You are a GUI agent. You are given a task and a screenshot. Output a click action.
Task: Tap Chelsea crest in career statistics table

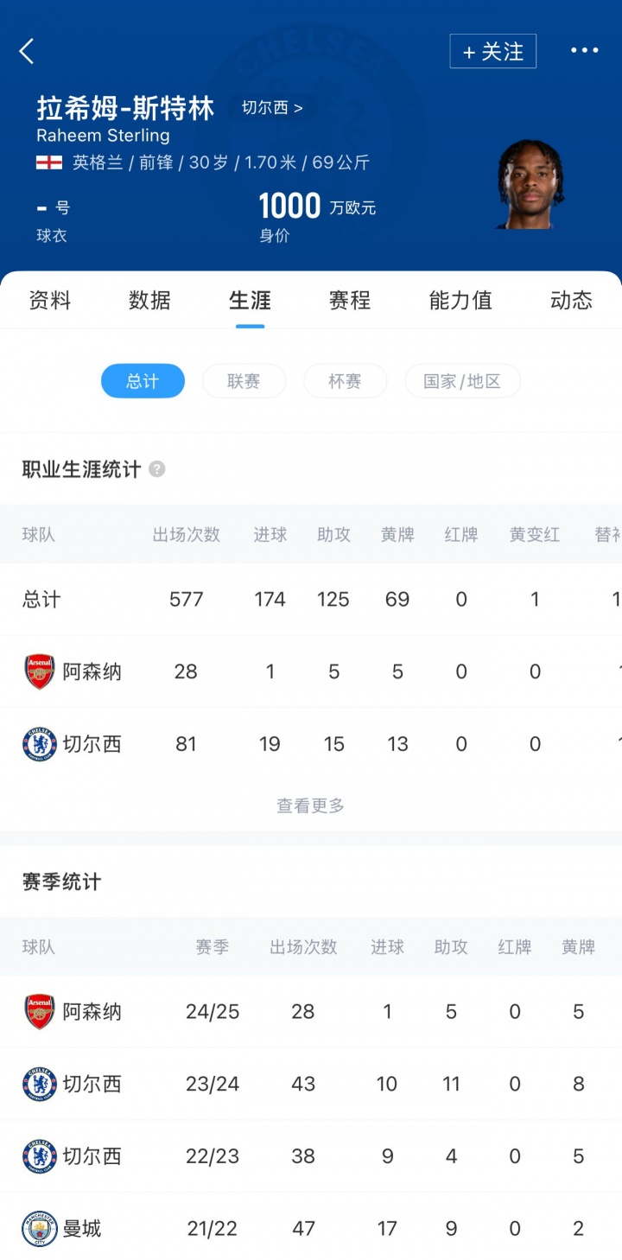pyautogui.click(x=40, y=744)
